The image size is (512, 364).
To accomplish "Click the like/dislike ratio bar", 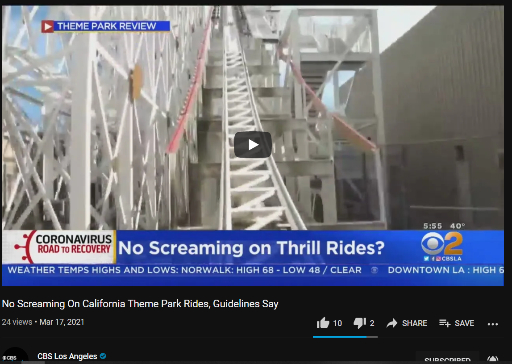I will coord(345,337).
